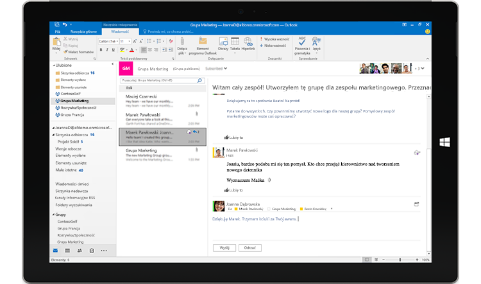Screen dimensions: 481x284
Task: Open People view in navigation bar
Action: (80, 251)
